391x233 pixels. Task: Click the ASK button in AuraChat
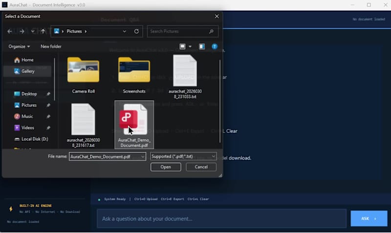[x=369, y=218]
